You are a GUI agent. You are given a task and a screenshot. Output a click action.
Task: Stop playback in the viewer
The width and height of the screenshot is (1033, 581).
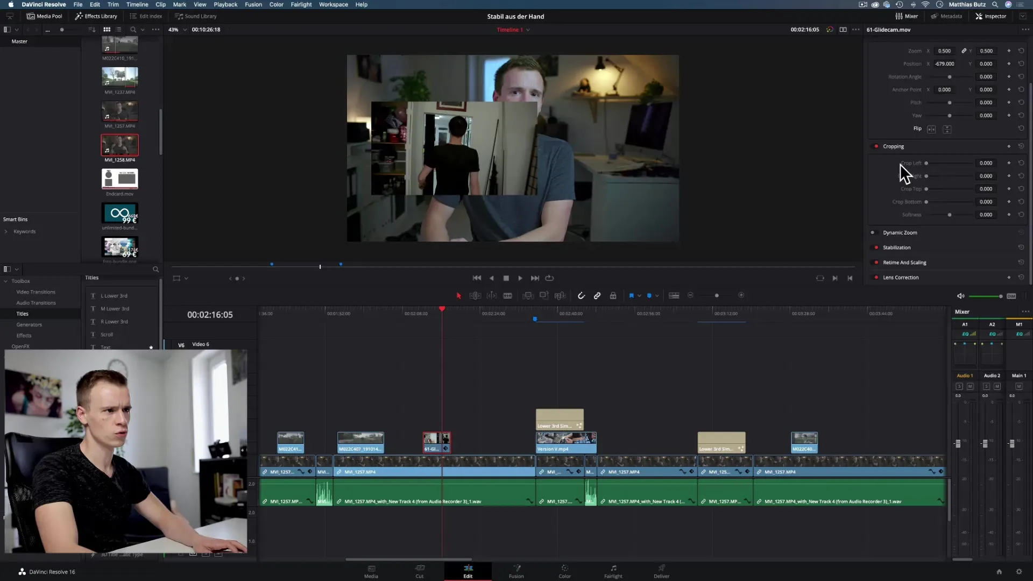click(x=506, y=278)
